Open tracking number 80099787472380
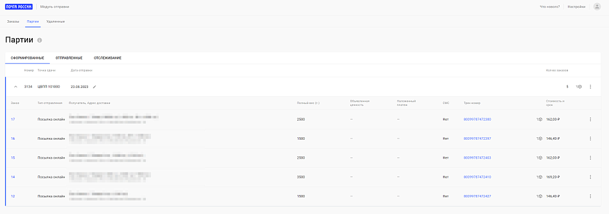The image size is (609, 214). 478,119
